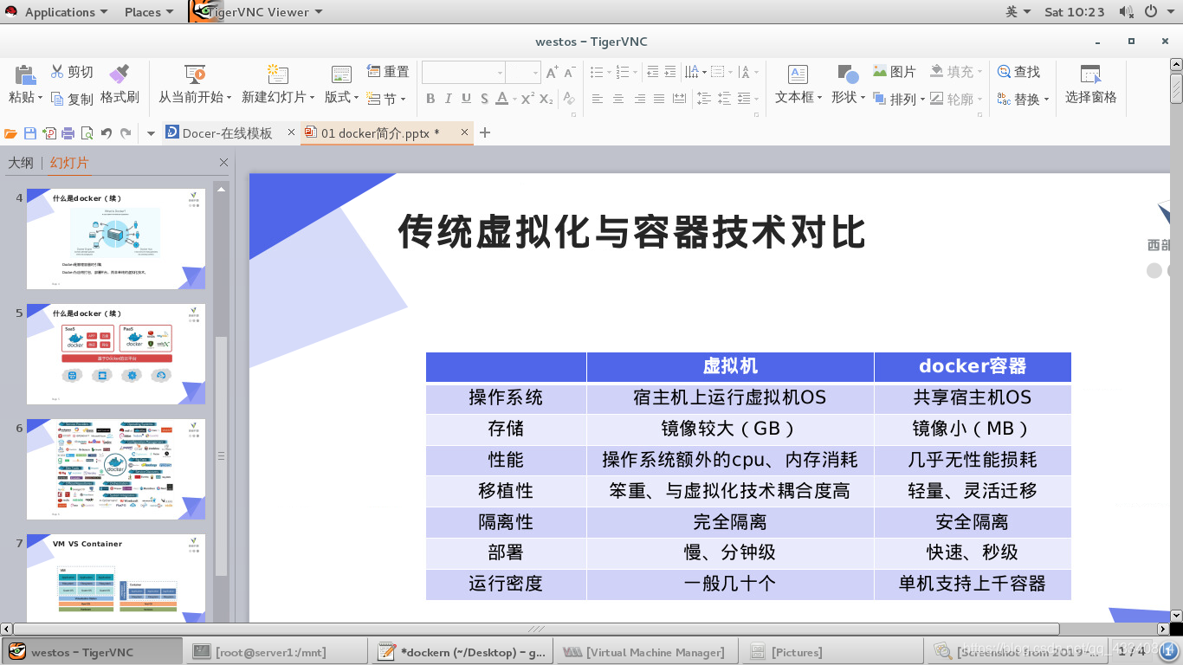Click the volume icon in top bar
Image resolution: width=1183 pixels, height=665 pixels.
click(x=1126, y=12)
